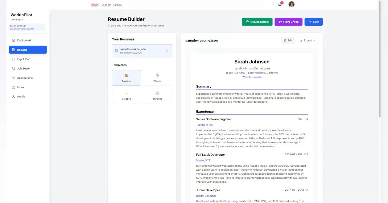The width and height of the screenshot is (388, 203).
Task: Click the Classic template page icon
Action: 157,75
